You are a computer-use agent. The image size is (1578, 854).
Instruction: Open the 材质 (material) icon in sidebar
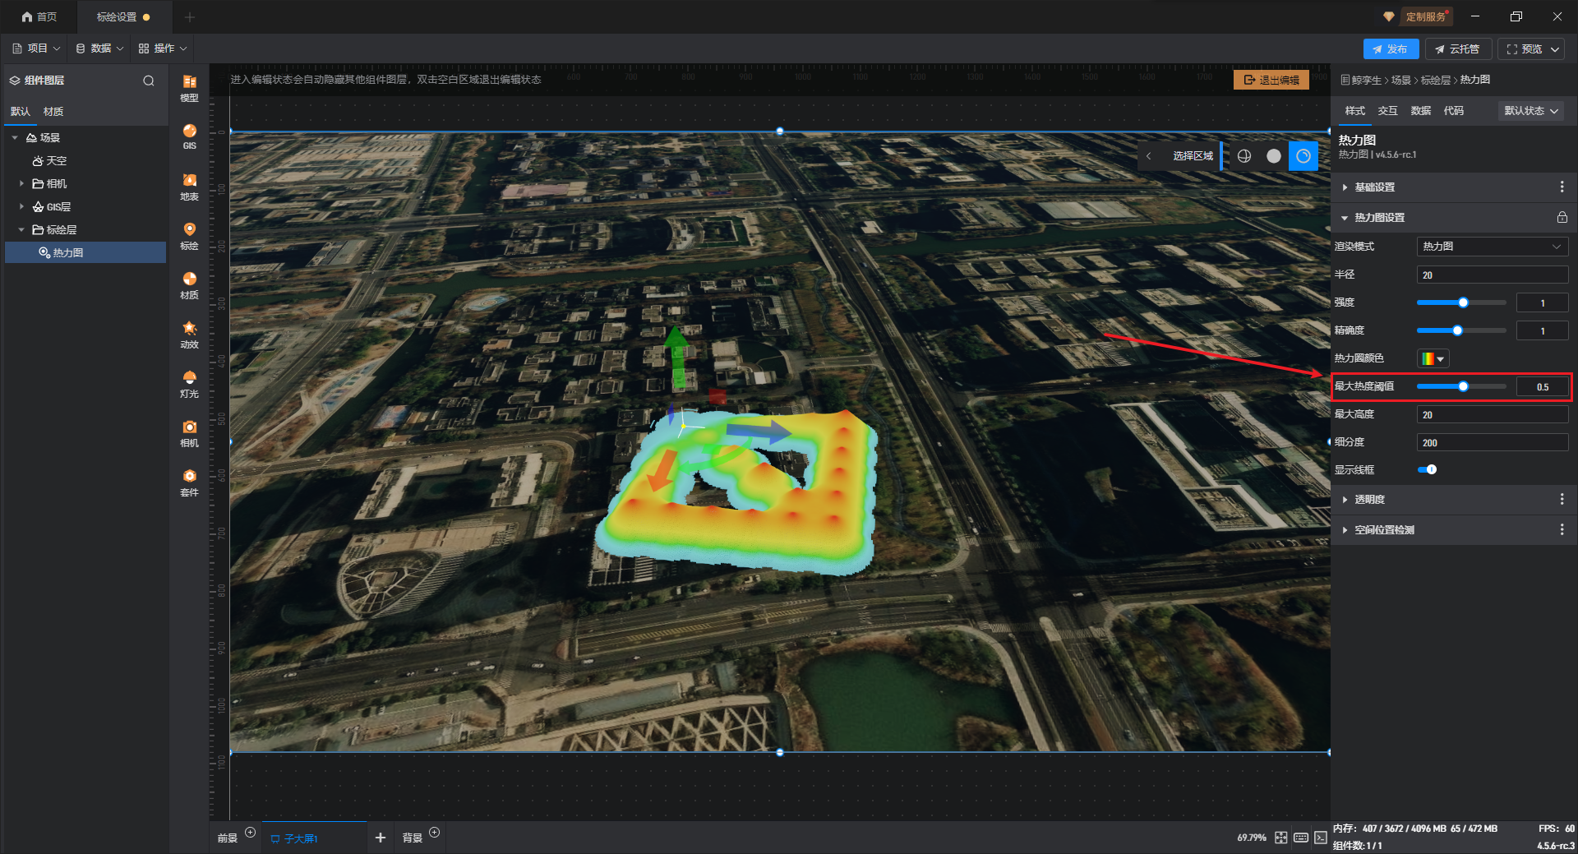tap(189, 285)
